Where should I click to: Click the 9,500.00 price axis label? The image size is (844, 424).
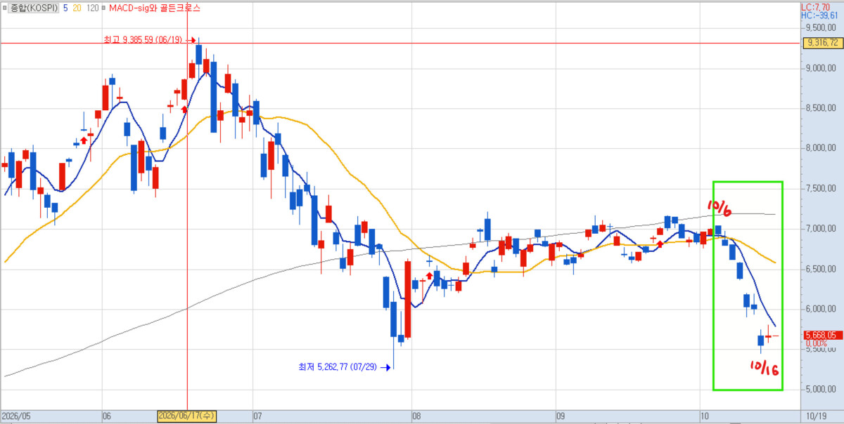(821, 27)
